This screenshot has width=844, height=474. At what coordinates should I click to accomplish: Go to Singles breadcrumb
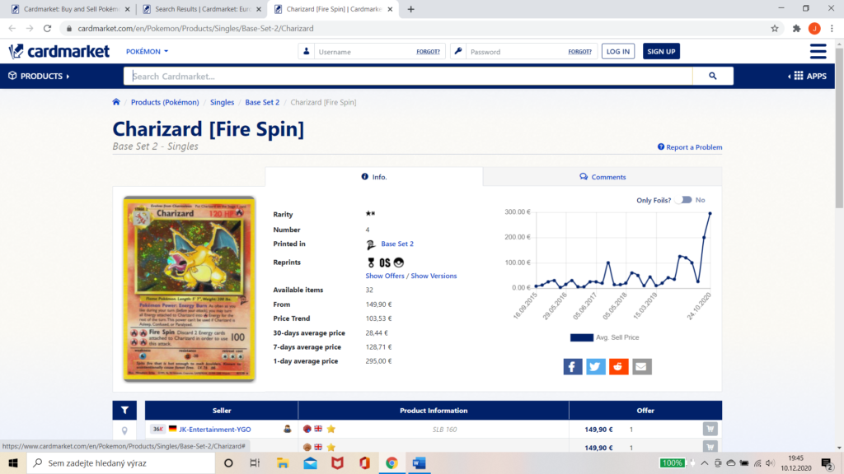click(x=222, y=102)
